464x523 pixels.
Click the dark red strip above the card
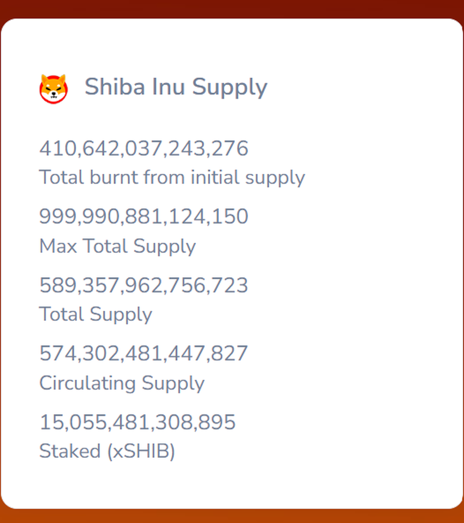232,8
